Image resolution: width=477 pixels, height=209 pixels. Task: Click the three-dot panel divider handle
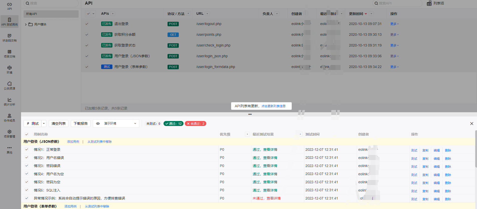point(250,114)
